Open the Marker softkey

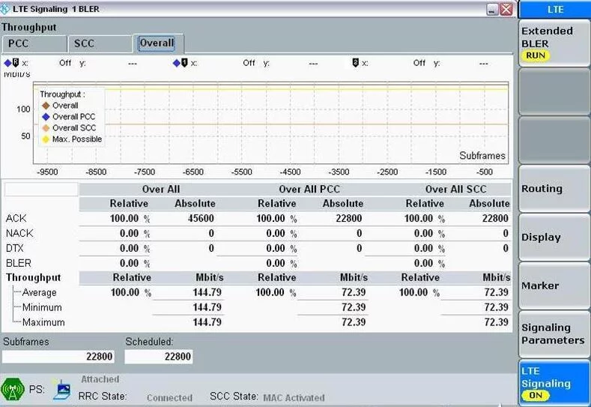[x=554, y=286]
